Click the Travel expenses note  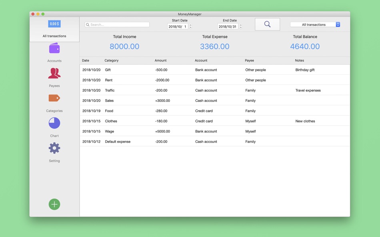pyautogui.click(x=308, y=90)
